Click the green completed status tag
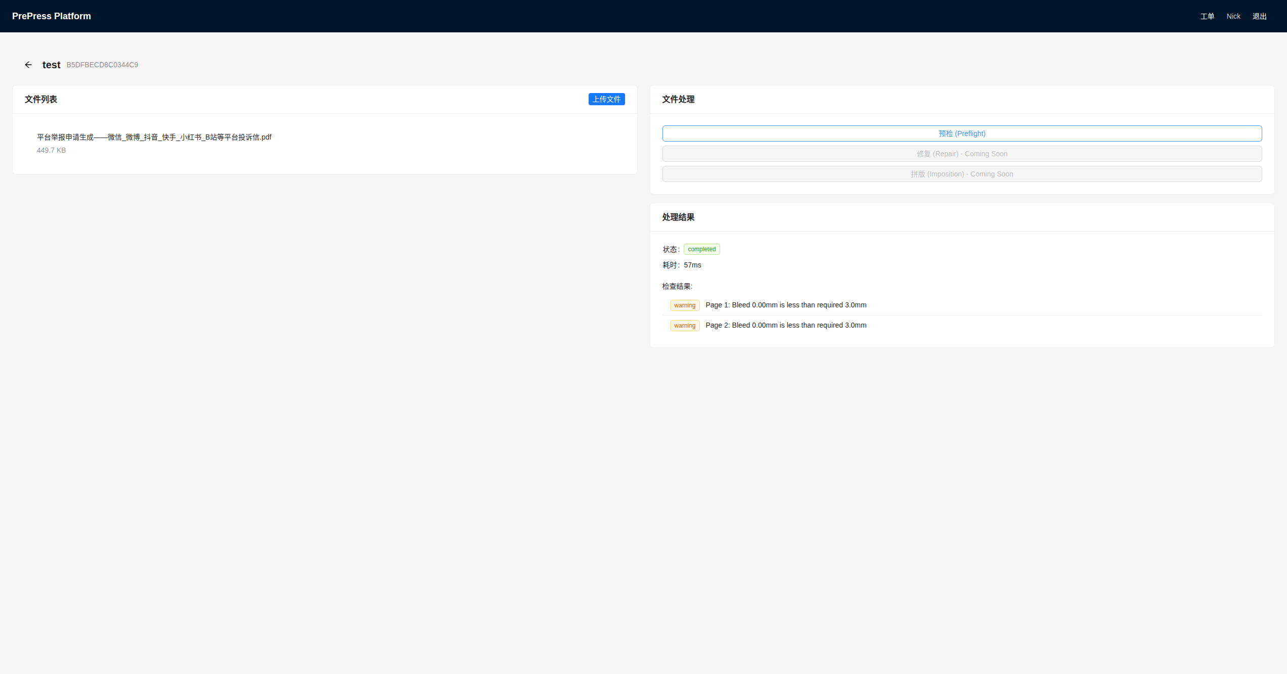The image size is (1287, 674). point(701,249)
